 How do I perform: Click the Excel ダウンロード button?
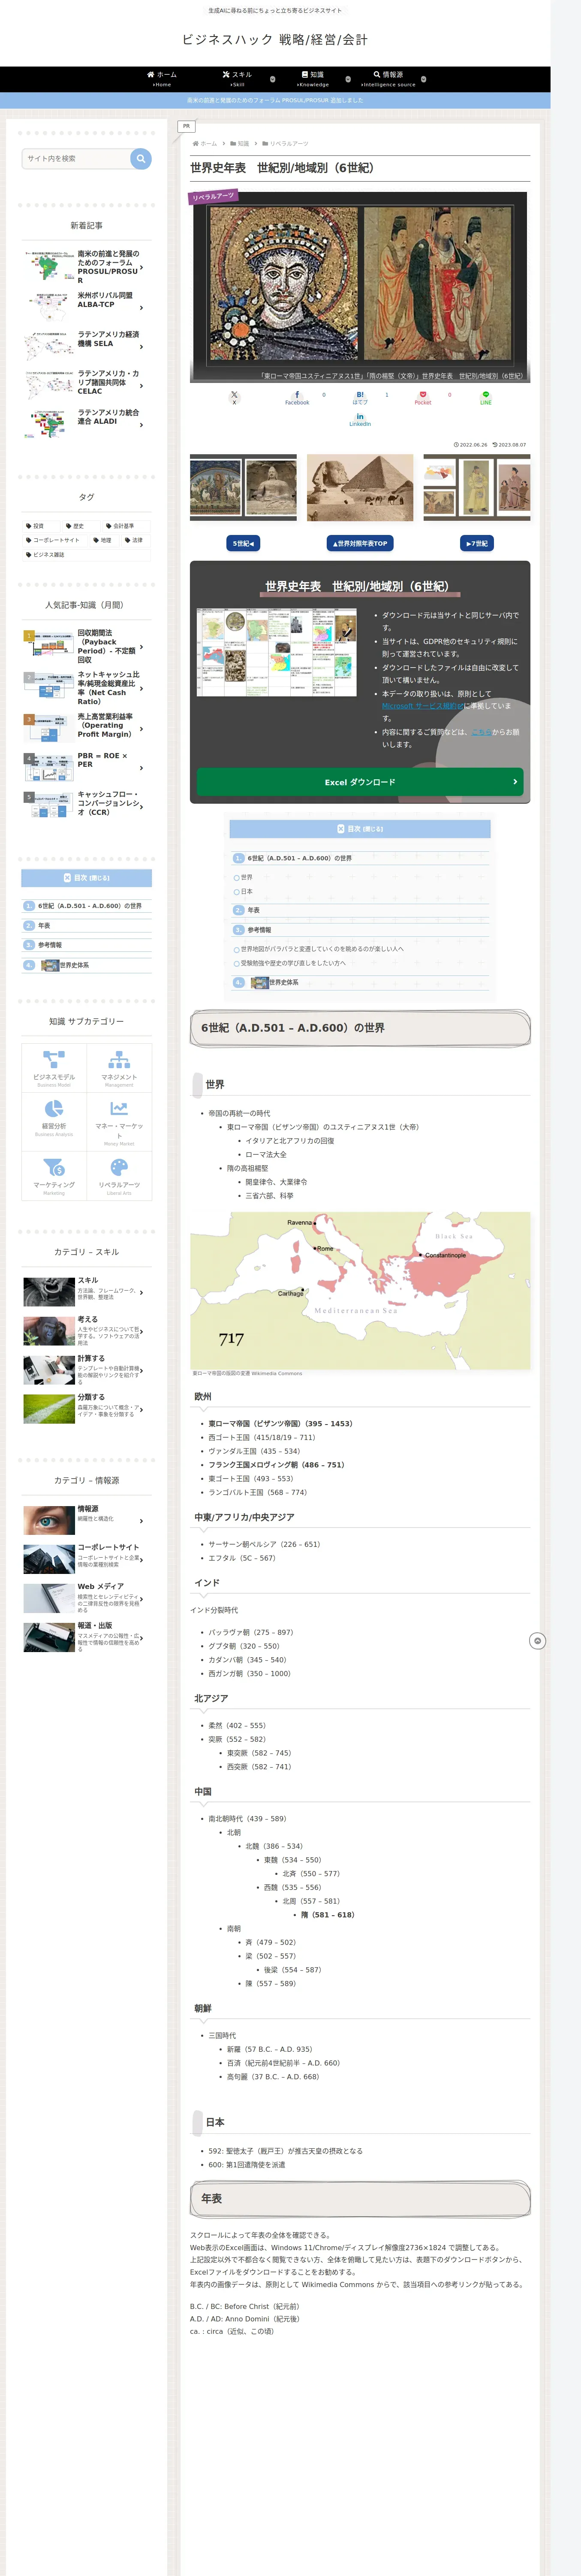(x=359, y=782)
